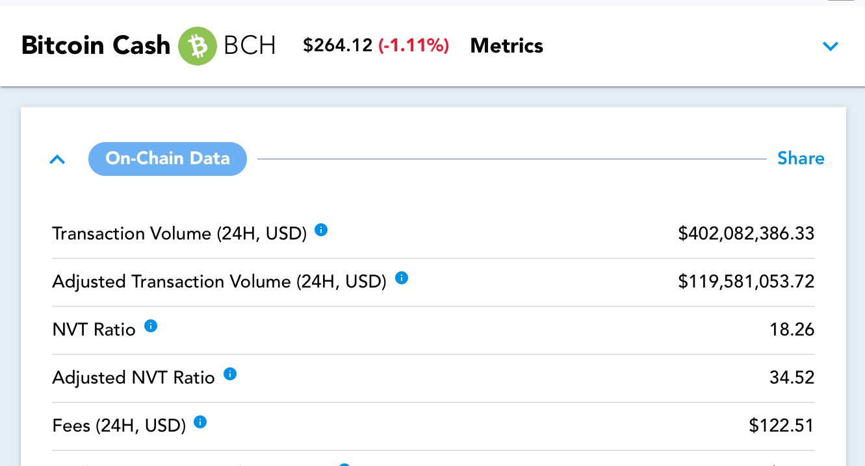Viewport: 865px width, 466px height.
Task: Click the Bitcoin Cash title text
Action: (x=96, y=46)
